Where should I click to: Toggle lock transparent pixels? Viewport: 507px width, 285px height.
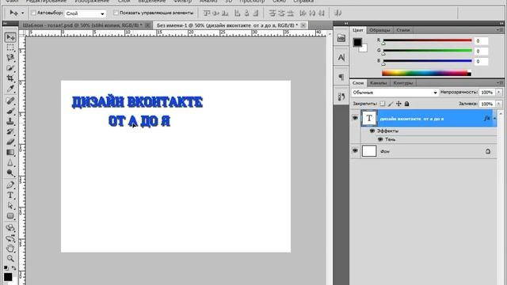point(383,104)
